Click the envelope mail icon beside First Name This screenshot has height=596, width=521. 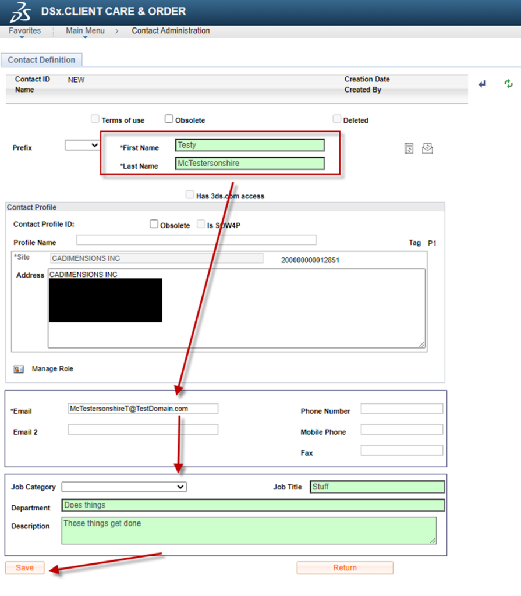coord(427,148)
